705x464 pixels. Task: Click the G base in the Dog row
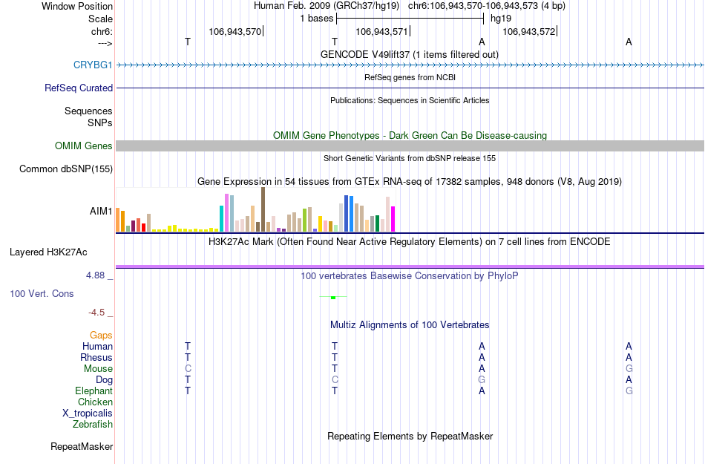(x=482, y=380)
